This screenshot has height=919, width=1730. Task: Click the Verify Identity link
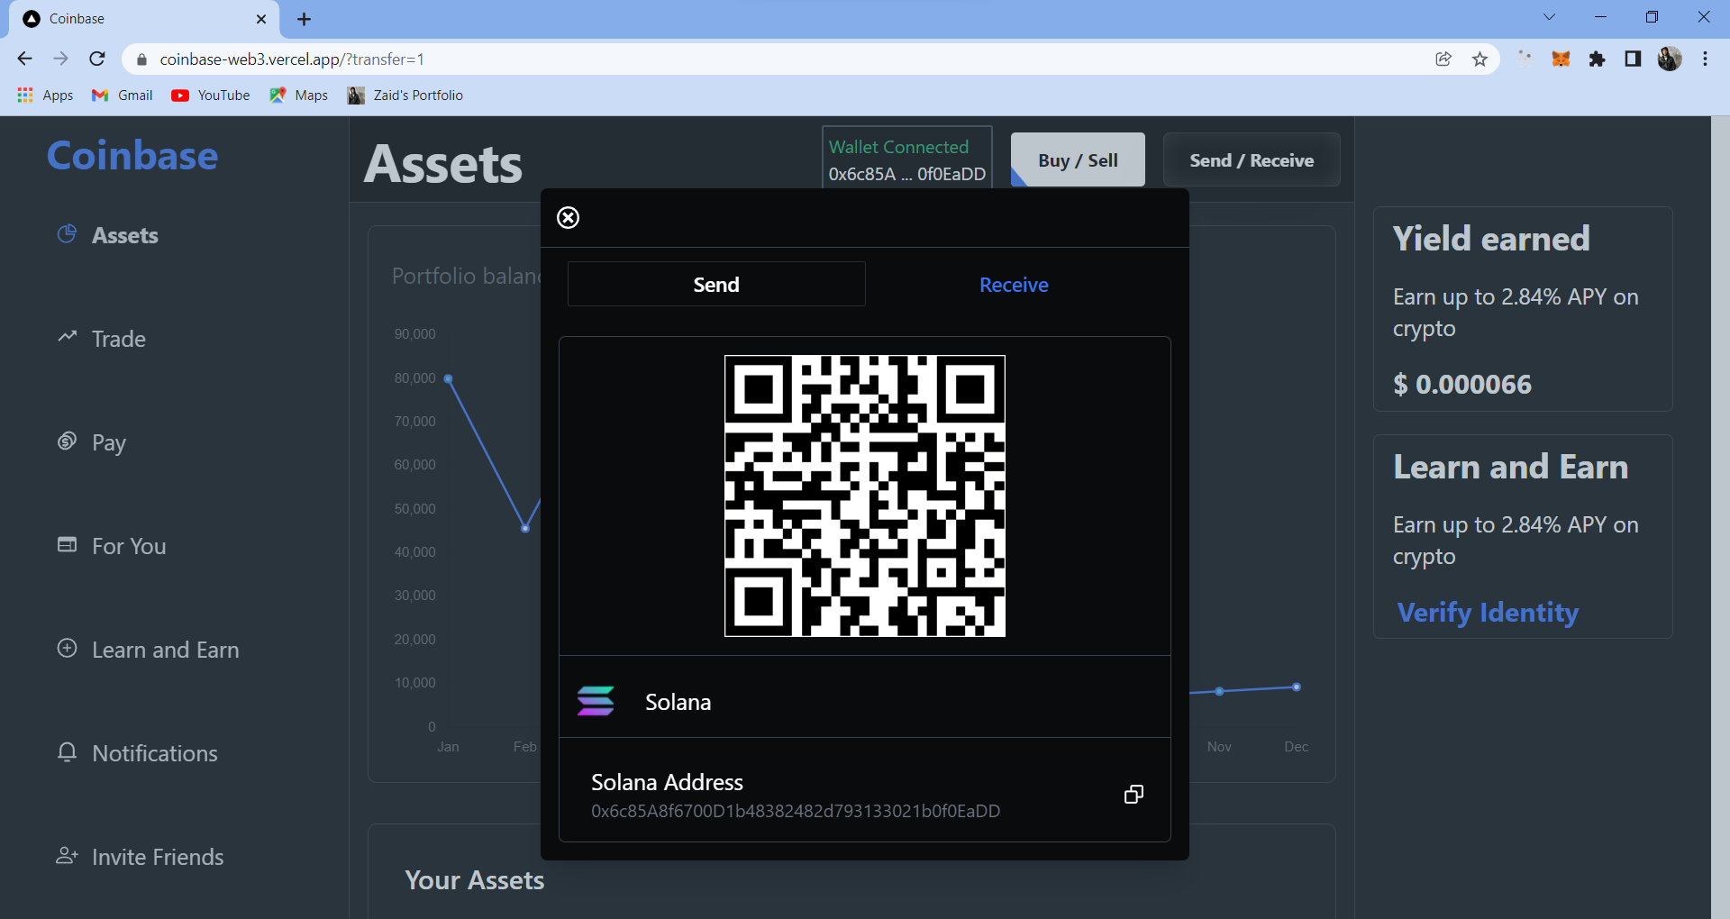(x=1488, y=613)
